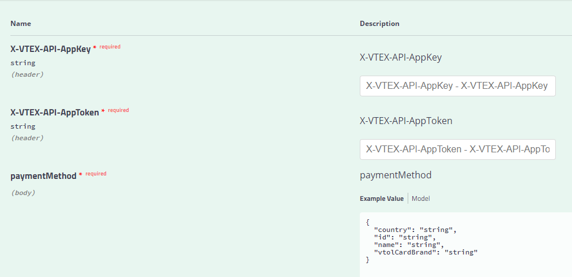Click the Description column header

379,24
